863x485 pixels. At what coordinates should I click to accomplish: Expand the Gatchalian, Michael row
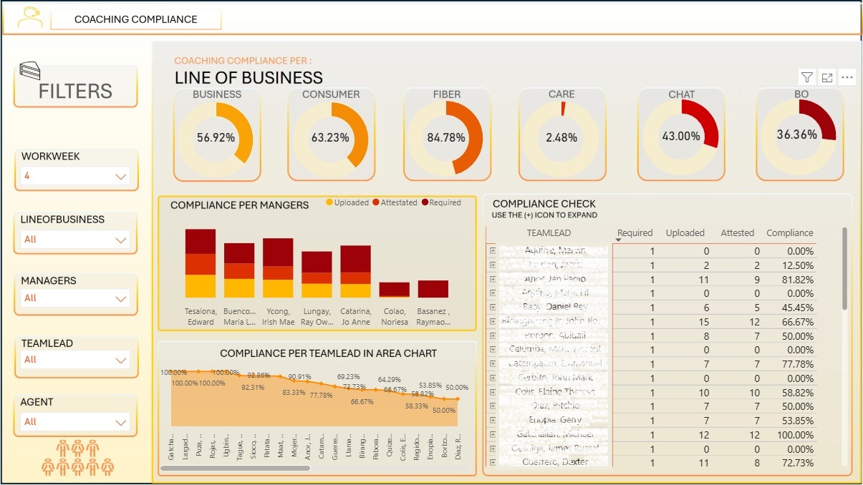493,434
